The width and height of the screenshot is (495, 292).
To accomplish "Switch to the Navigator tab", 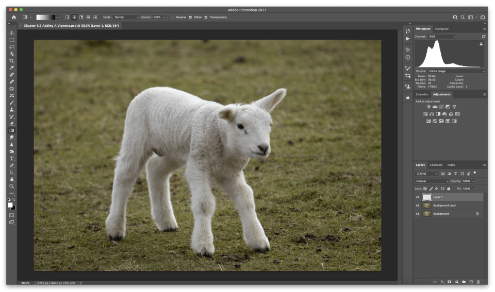I will click(442, 29).
